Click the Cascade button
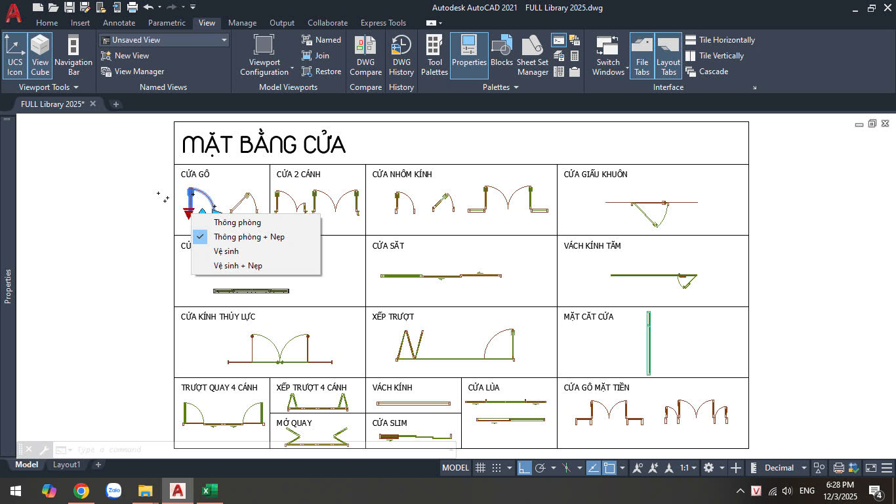 coord(706,72)
